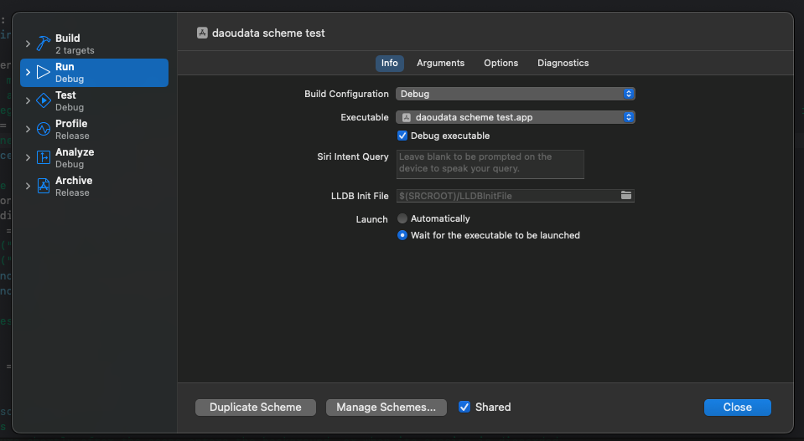Viewport: 804px width, 441px height.
Task: Expand the Test action chevron
Action: pyautogui.click(x=28, y=100)
